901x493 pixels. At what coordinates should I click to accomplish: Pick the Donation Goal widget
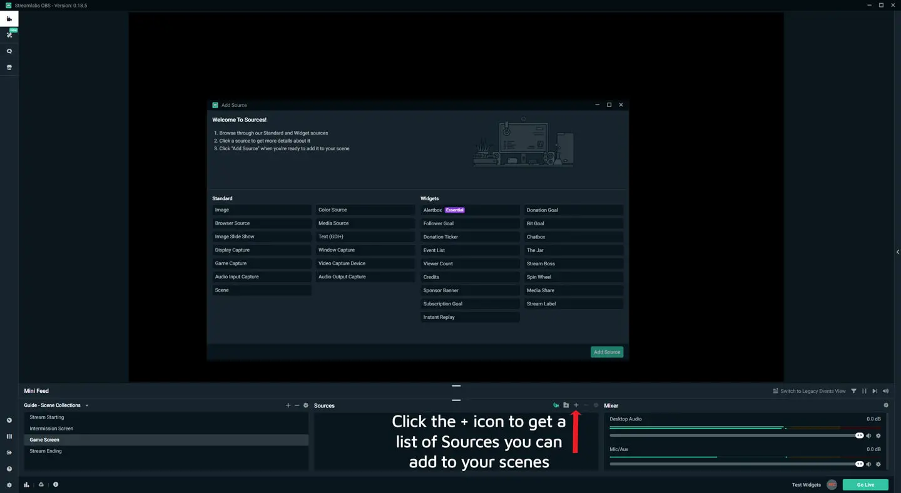(573, 210)
